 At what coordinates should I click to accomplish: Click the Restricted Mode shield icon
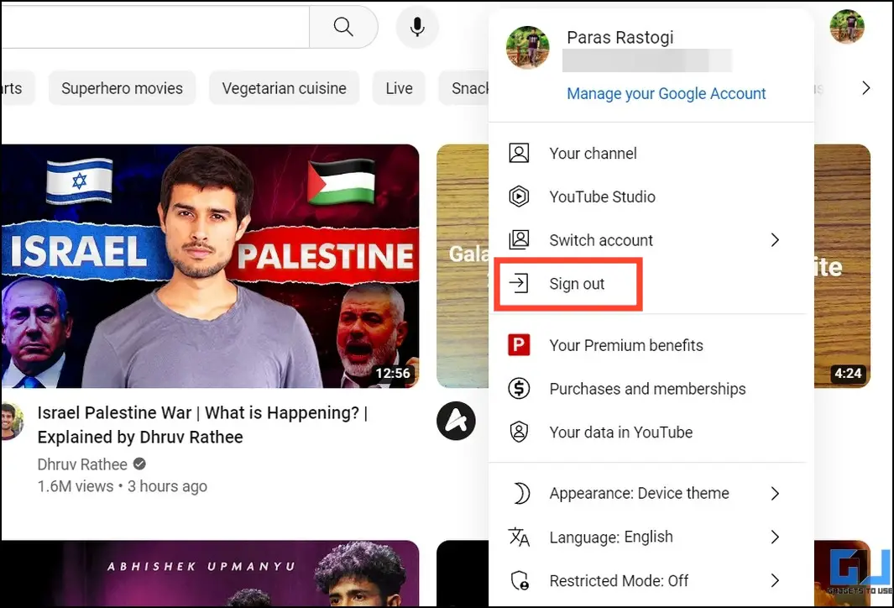(x=520, y=580)
